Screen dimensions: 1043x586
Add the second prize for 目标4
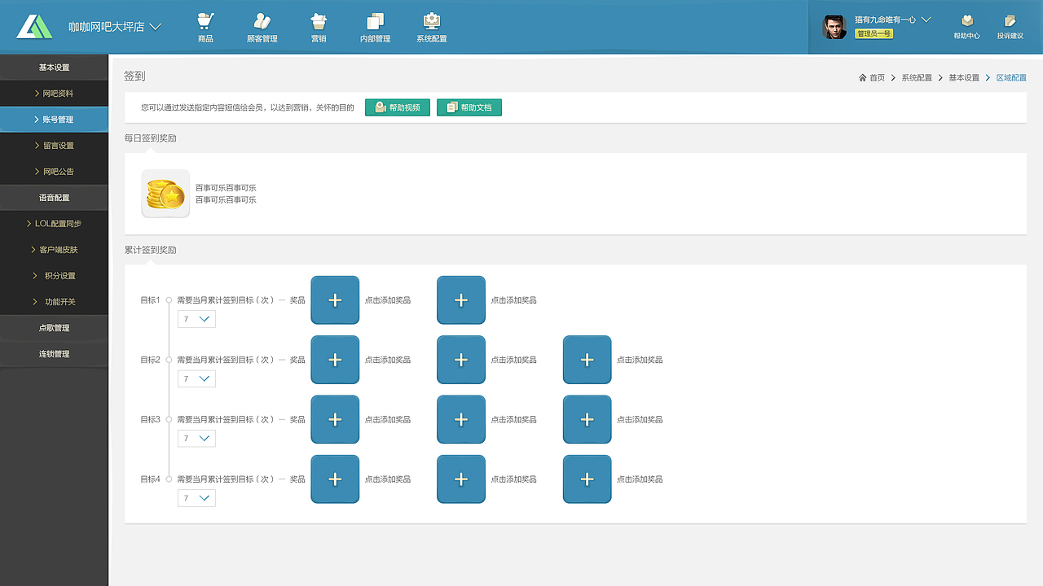point(461,479)
